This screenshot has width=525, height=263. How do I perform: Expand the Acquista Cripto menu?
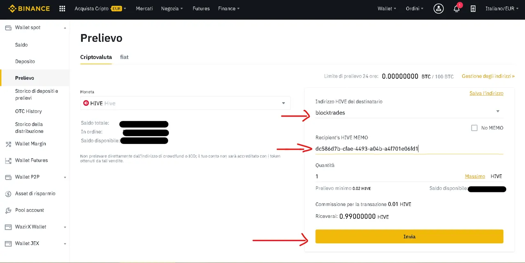click(x=100, y=9)
